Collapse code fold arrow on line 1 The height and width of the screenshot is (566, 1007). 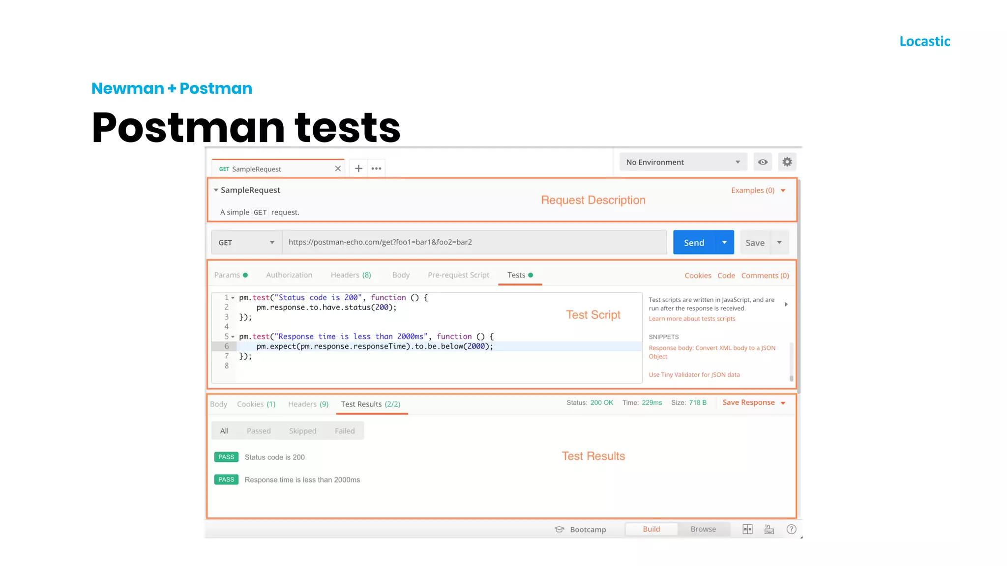tap(233, 298)
